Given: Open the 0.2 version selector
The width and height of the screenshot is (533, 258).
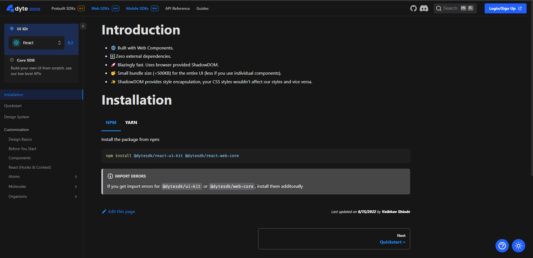Looking at the screenshot, I should pos(70,43).
